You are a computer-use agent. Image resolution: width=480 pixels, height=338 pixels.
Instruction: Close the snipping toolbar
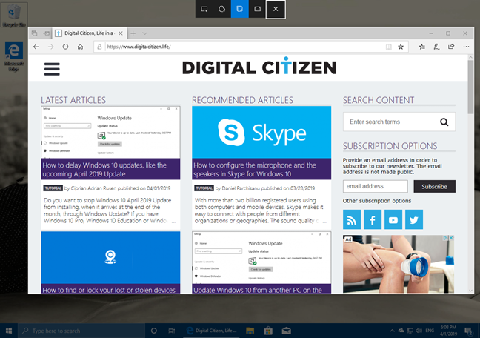click(x=276, y=9)
